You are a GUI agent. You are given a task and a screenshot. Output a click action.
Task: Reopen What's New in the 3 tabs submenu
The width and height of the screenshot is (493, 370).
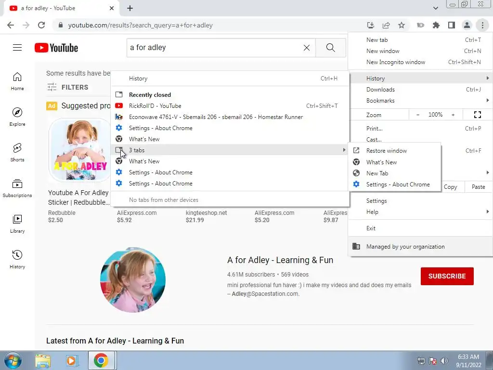tap(394, 162)
